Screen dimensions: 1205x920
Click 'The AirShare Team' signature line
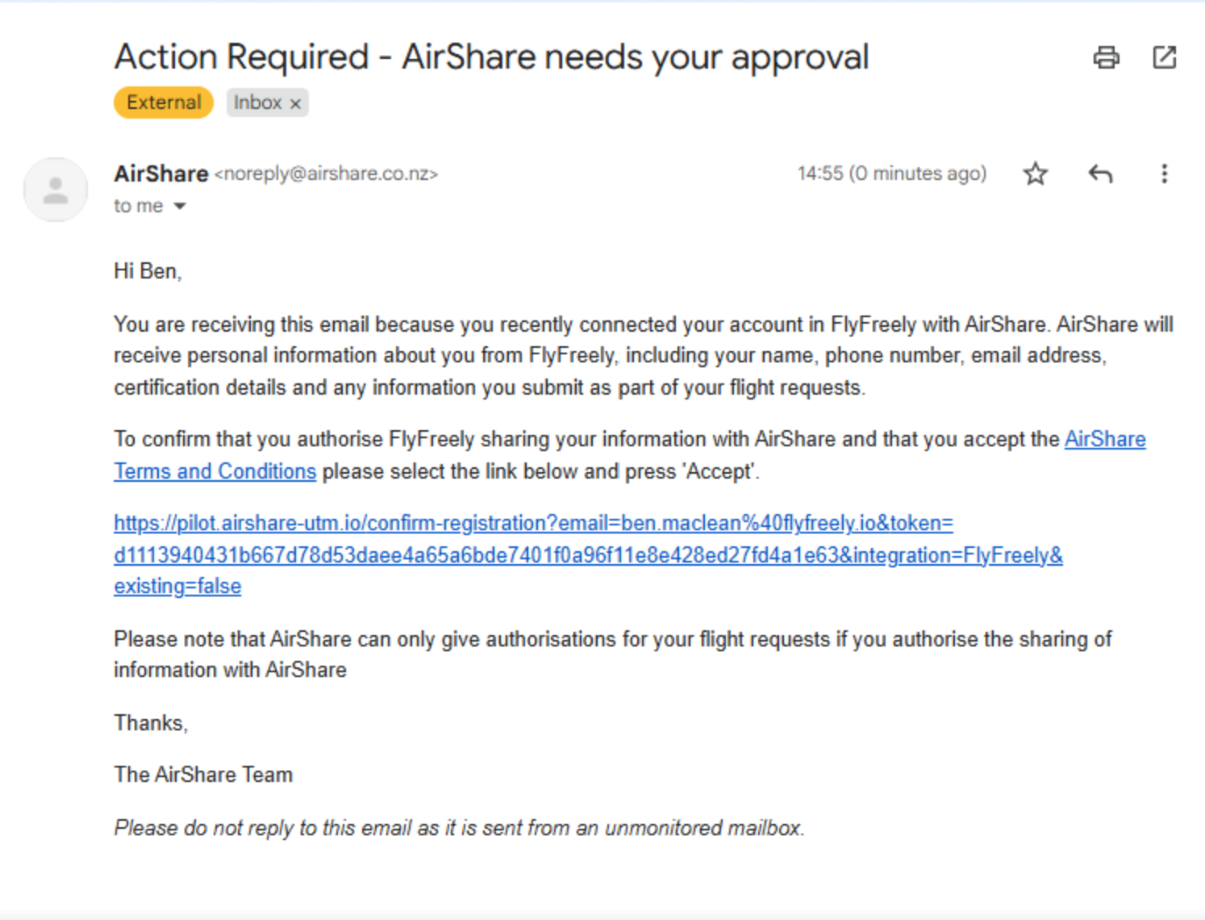point(203,775)
